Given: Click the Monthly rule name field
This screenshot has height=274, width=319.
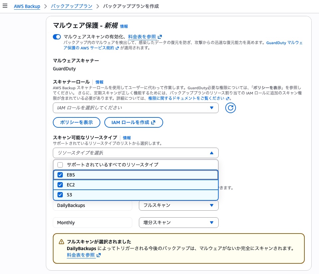Looking at the screenshot, I should point(93,223).
